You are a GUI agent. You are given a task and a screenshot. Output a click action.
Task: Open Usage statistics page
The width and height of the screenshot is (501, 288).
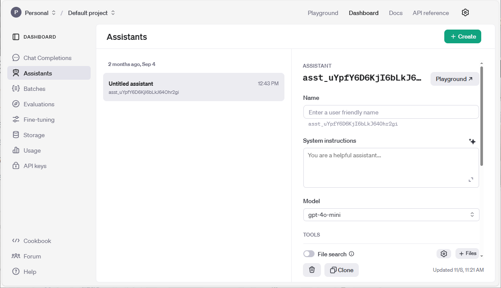[49, 150]
